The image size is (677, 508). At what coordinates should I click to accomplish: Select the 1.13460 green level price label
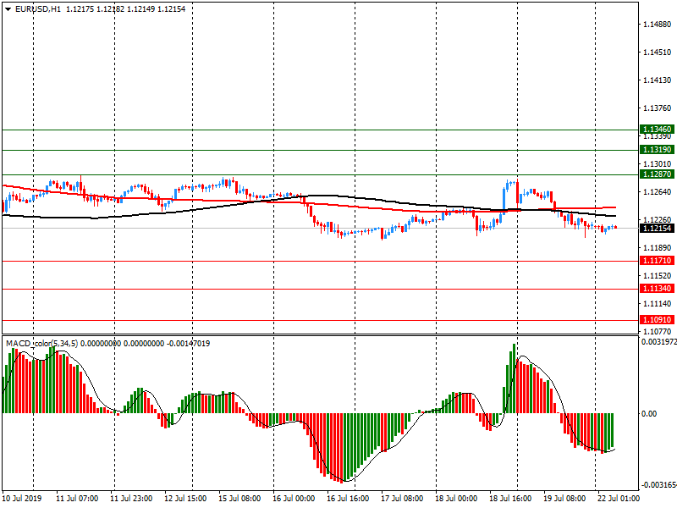657,130
